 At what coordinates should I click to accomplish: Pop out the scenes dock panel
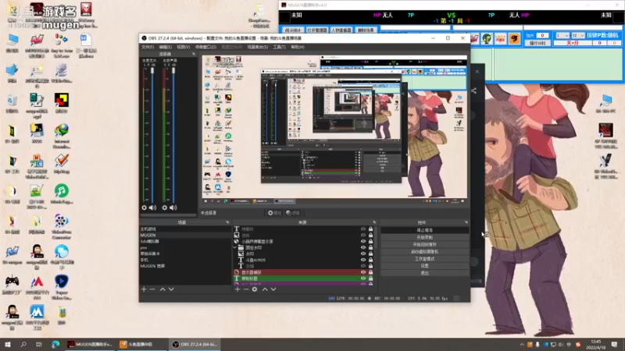[x=227, y=222]
